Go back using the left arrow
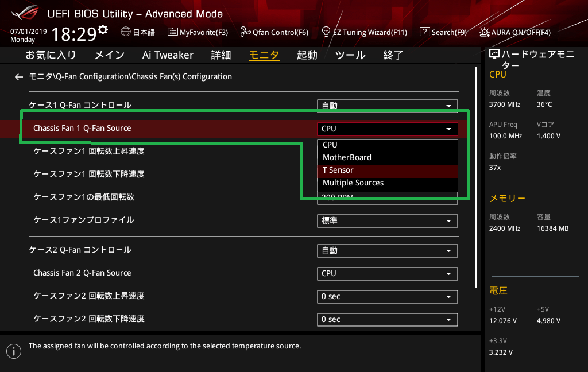The image size is (588, 372). pyautogui.click(x=19, y=77)
